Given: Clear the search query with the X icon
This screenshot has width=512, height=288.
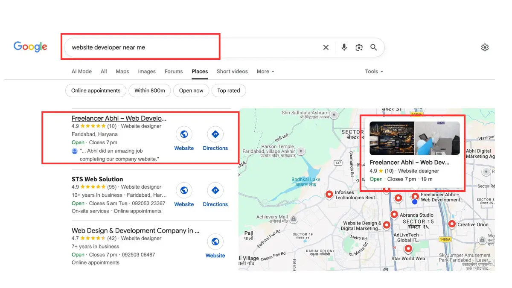Looking at the screenshot, I should click(x=326, y=47).
